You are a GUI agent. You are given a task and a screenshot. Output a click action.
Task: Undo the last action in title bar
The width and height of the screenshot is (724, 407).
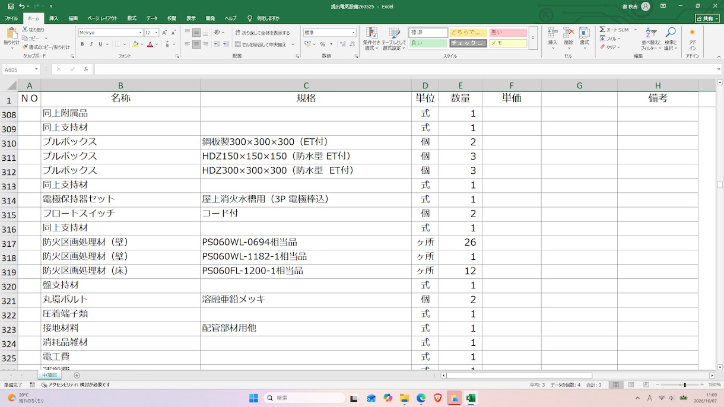(x=22, y=7)
